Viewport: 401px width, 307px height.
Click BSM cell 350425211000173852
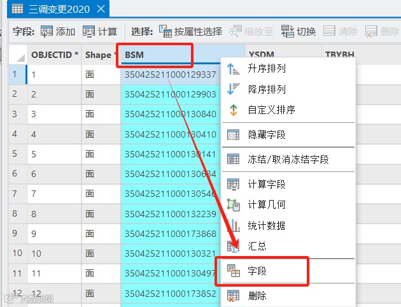click(171, 294)
